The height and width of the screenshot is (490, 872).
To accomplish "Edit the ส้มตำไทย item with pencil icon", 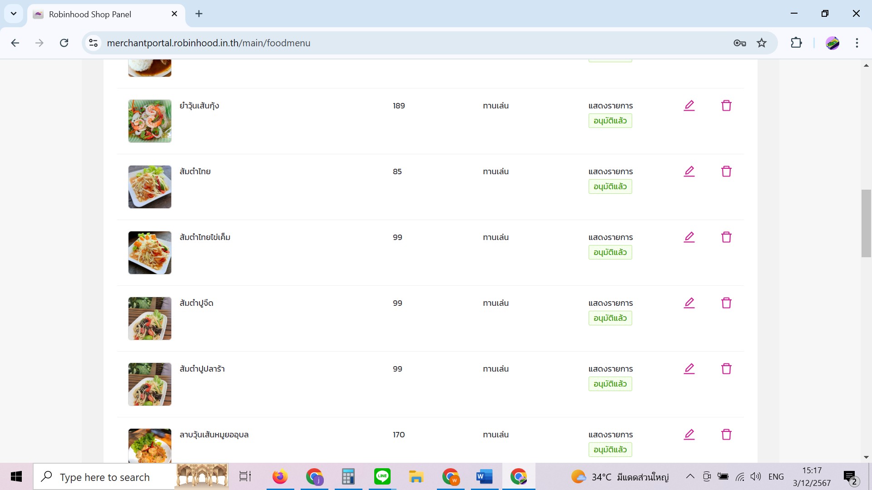I will pyautogui.click(x=689, y=171).
